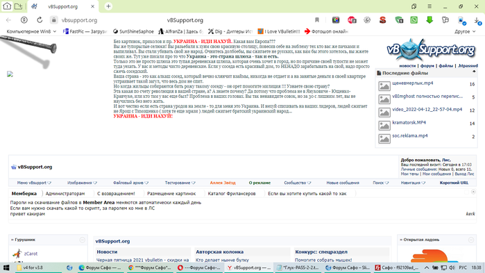Collapse the Последние файлы panel
This screenshot has height=273, width=485.
[x=474, y=72]
